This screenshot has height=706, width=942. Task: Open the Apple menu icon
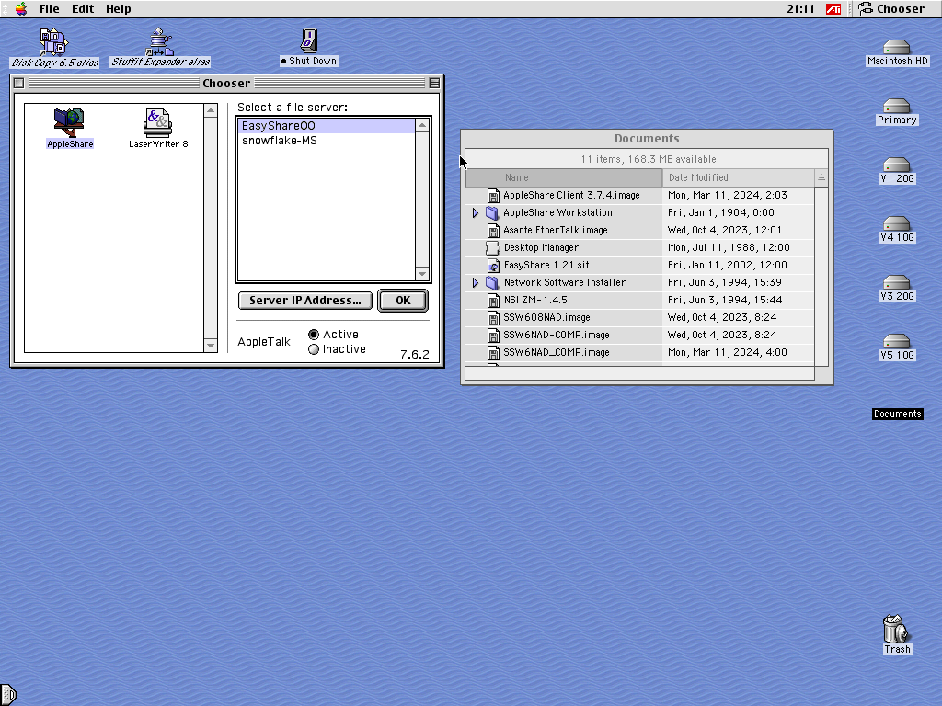(21, 8)
